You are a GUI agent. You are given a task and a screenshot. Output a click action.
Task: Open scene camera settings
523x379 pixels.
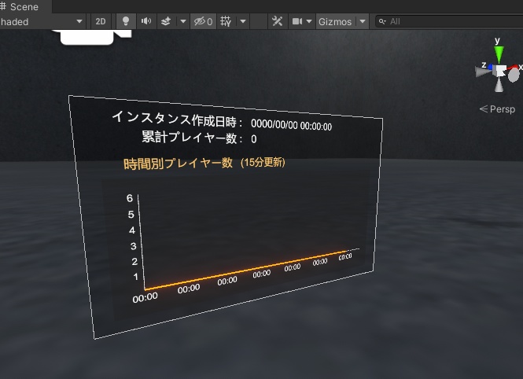pos(296,22)
